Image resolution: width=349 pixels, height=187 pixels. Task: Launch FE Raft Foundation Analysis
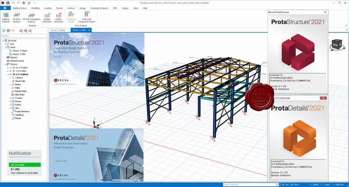[x=31, y=17]
